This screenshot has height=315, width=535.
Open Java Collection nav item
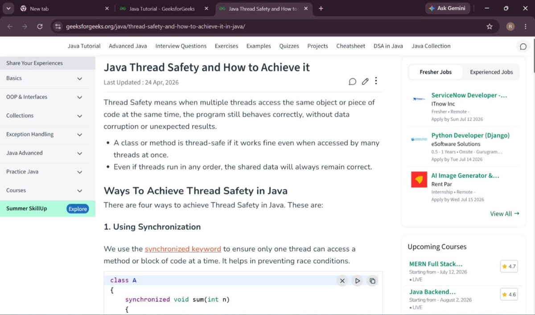pyautogui.click(x=431, y=46)
